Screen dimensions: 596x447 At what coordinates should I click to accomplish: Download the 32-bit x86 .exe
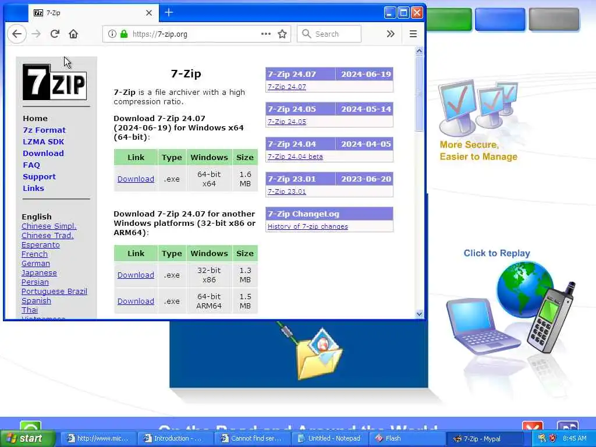[136, 275]
